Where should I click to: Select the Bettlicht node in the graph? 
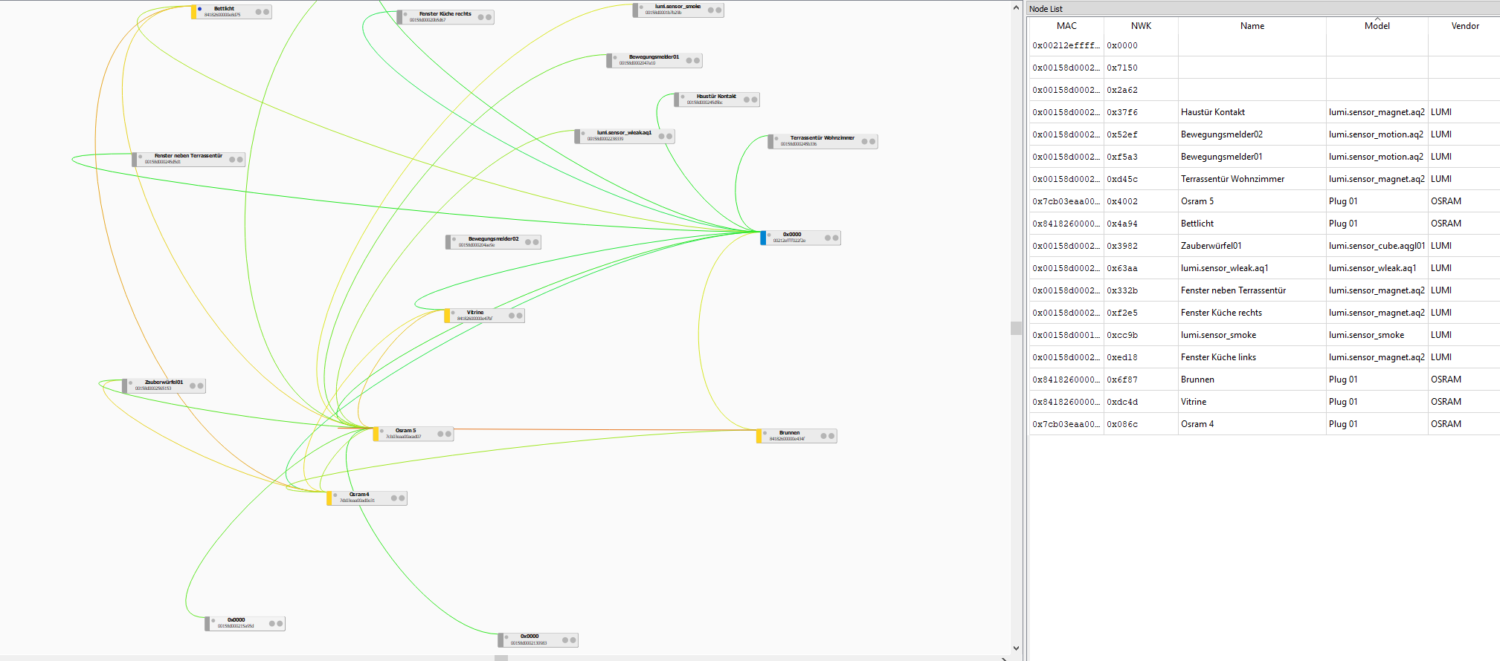coord(231,12)
